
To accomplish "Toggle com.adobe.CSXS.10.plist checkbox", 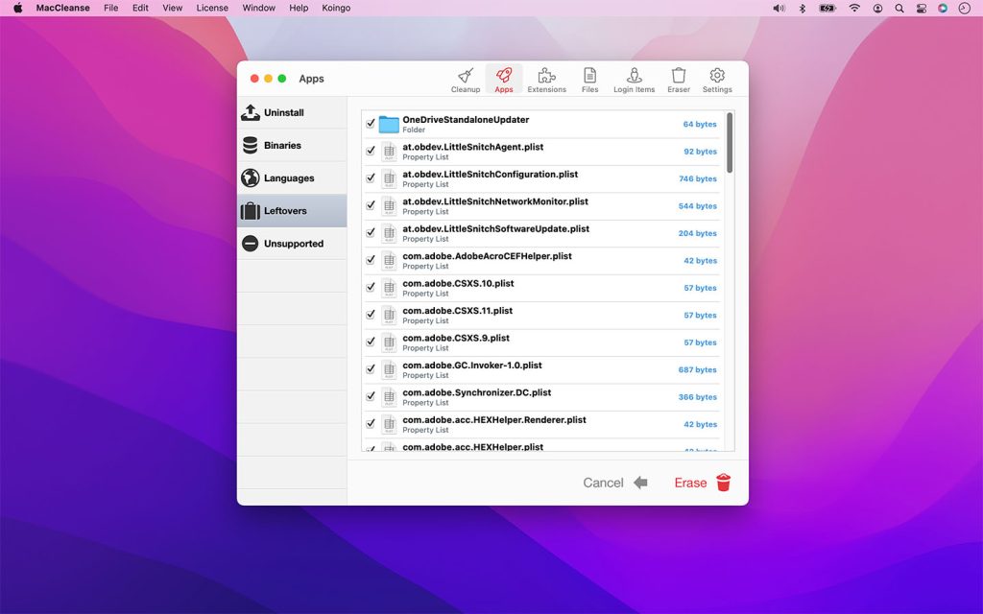I will [371, 288].
